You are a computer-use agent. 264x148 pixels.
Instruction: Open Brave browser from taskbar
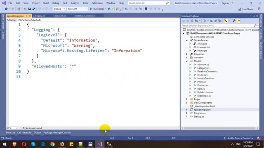(14, 144)
